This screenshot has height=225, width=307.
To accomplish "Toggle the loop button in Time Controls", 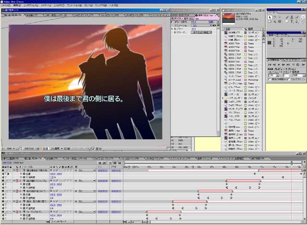I will (x=298, y=65).
